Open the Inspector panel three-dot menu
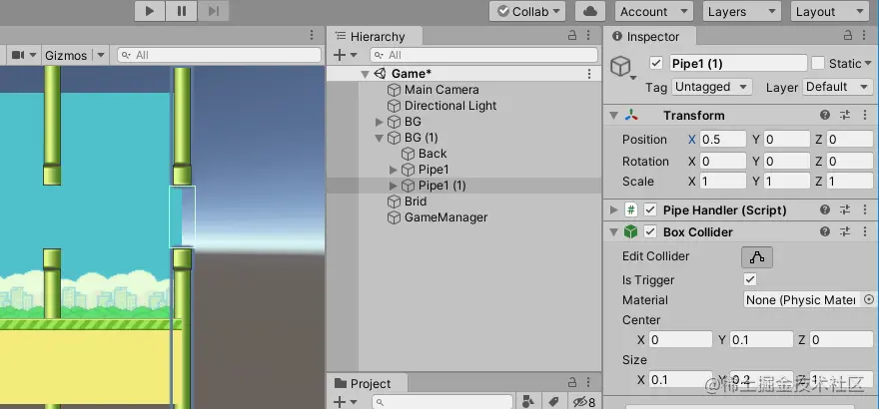Viewport: 879px width, 409px height. point(864,35)
